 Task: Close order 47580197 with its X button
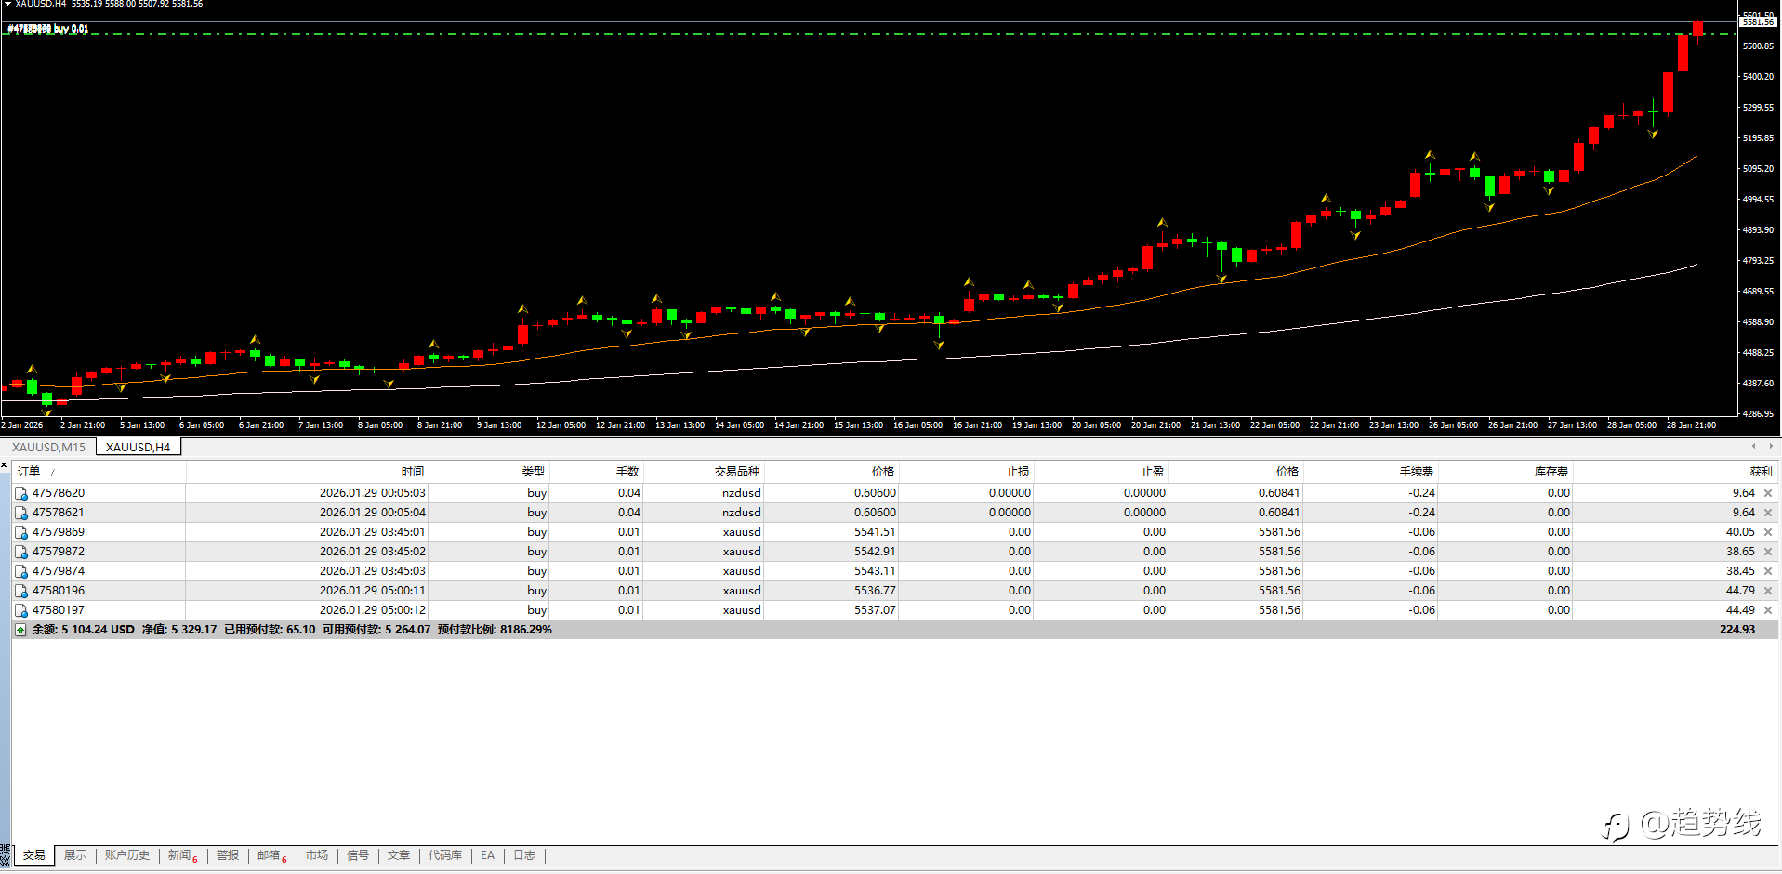tap(1768, 610)
